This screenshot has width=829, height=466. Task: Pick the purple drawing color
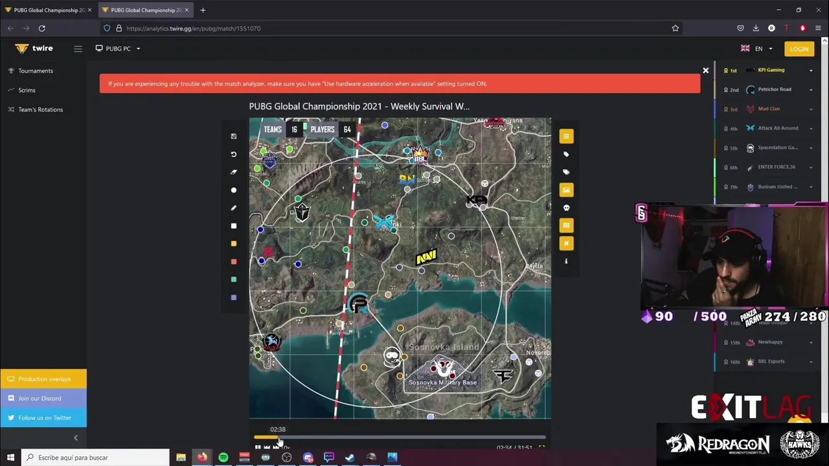point(234,298)
